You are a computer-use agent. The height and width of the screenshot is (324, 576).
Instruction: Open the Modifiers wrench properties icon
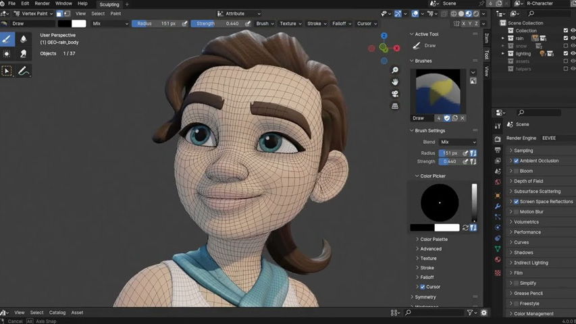coord(498,206)
